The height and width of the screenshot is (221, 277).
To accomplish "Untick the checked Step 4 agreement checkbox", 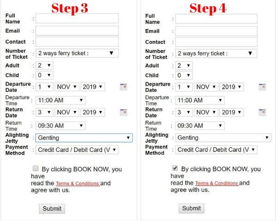I will click(x=175, y=169).
